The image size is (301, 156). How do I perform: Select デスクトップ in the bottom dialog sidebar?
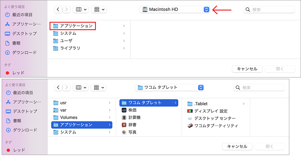21,111
